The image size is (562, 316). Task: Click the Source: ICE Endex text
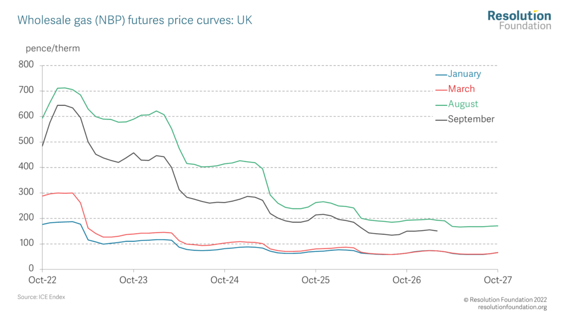pyautogui.click(x=41, y=297)
